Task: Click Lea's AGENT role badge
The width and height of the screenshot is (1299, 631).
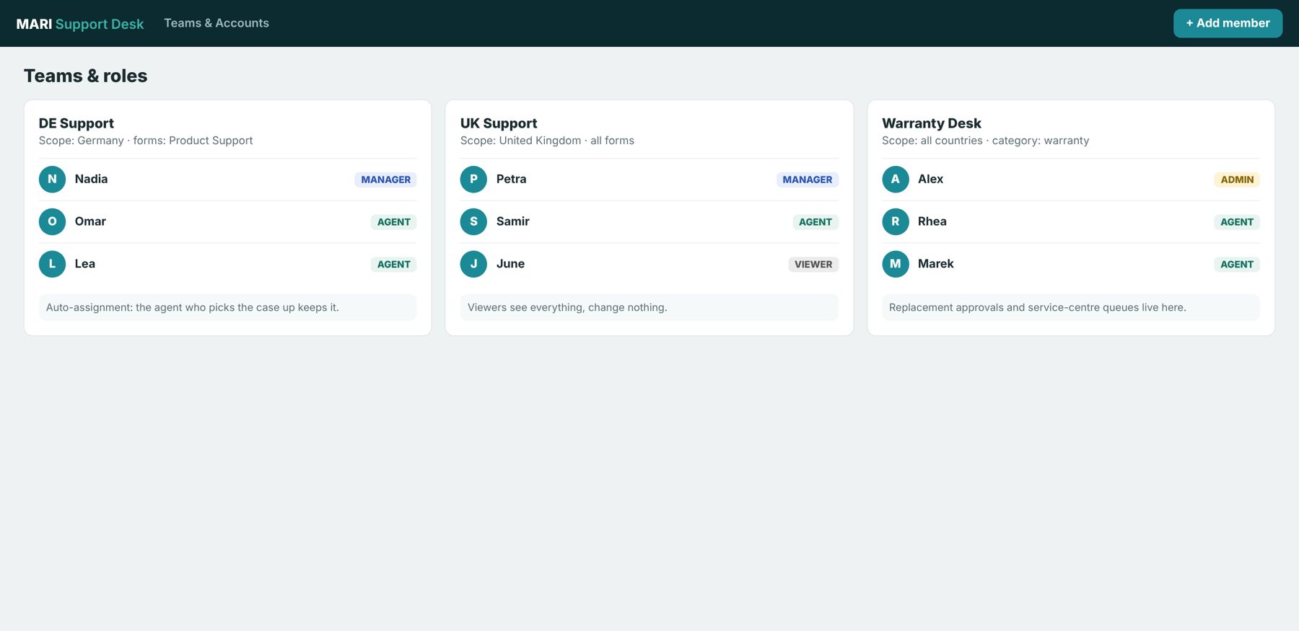Action: (x=393, y=265)
